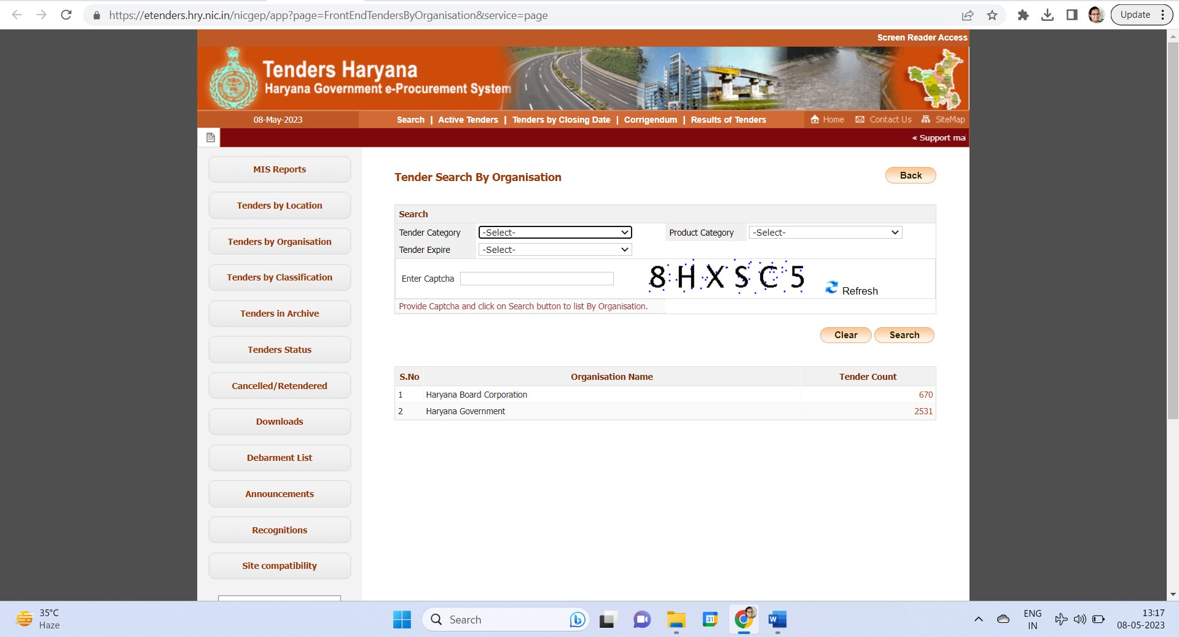Open tender count 2531 link
The image size is (1179, 637).
click(923, 411)
